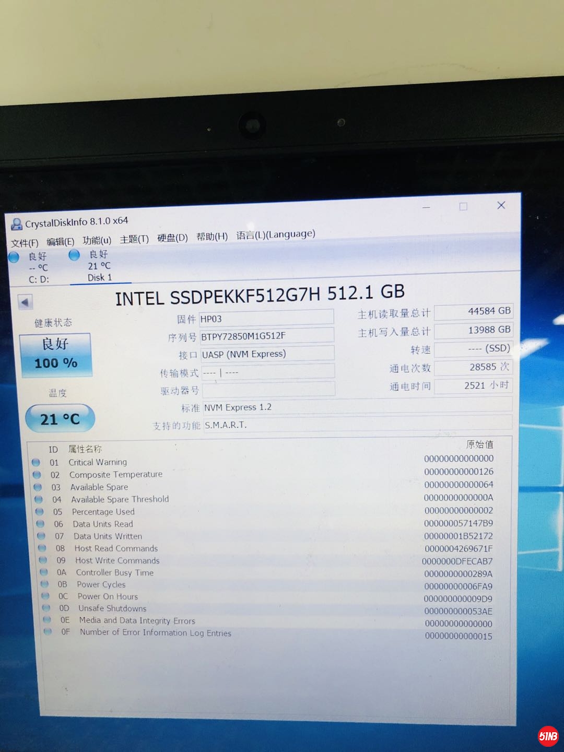Click the interface field UASP (NVM Express)
The image size is (564, 752).
tap(267, 354)
